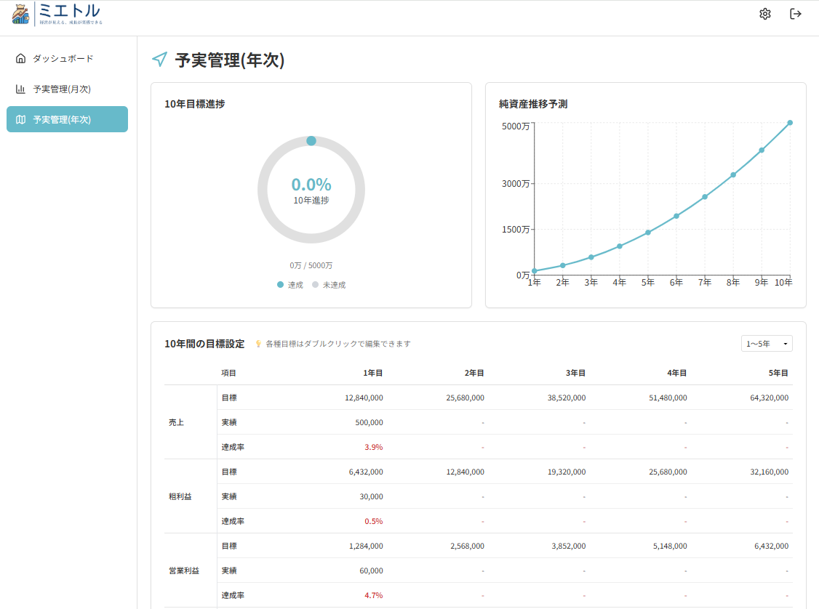Click the ミエトル logo icon
This screenshot has width=819, height=609.
tap(21, 15)
